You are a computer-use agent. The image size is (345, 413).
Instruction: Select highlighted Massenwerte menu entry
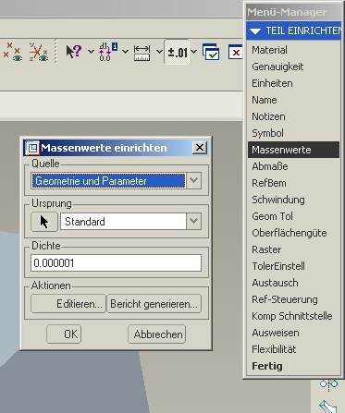pos(293,150)
